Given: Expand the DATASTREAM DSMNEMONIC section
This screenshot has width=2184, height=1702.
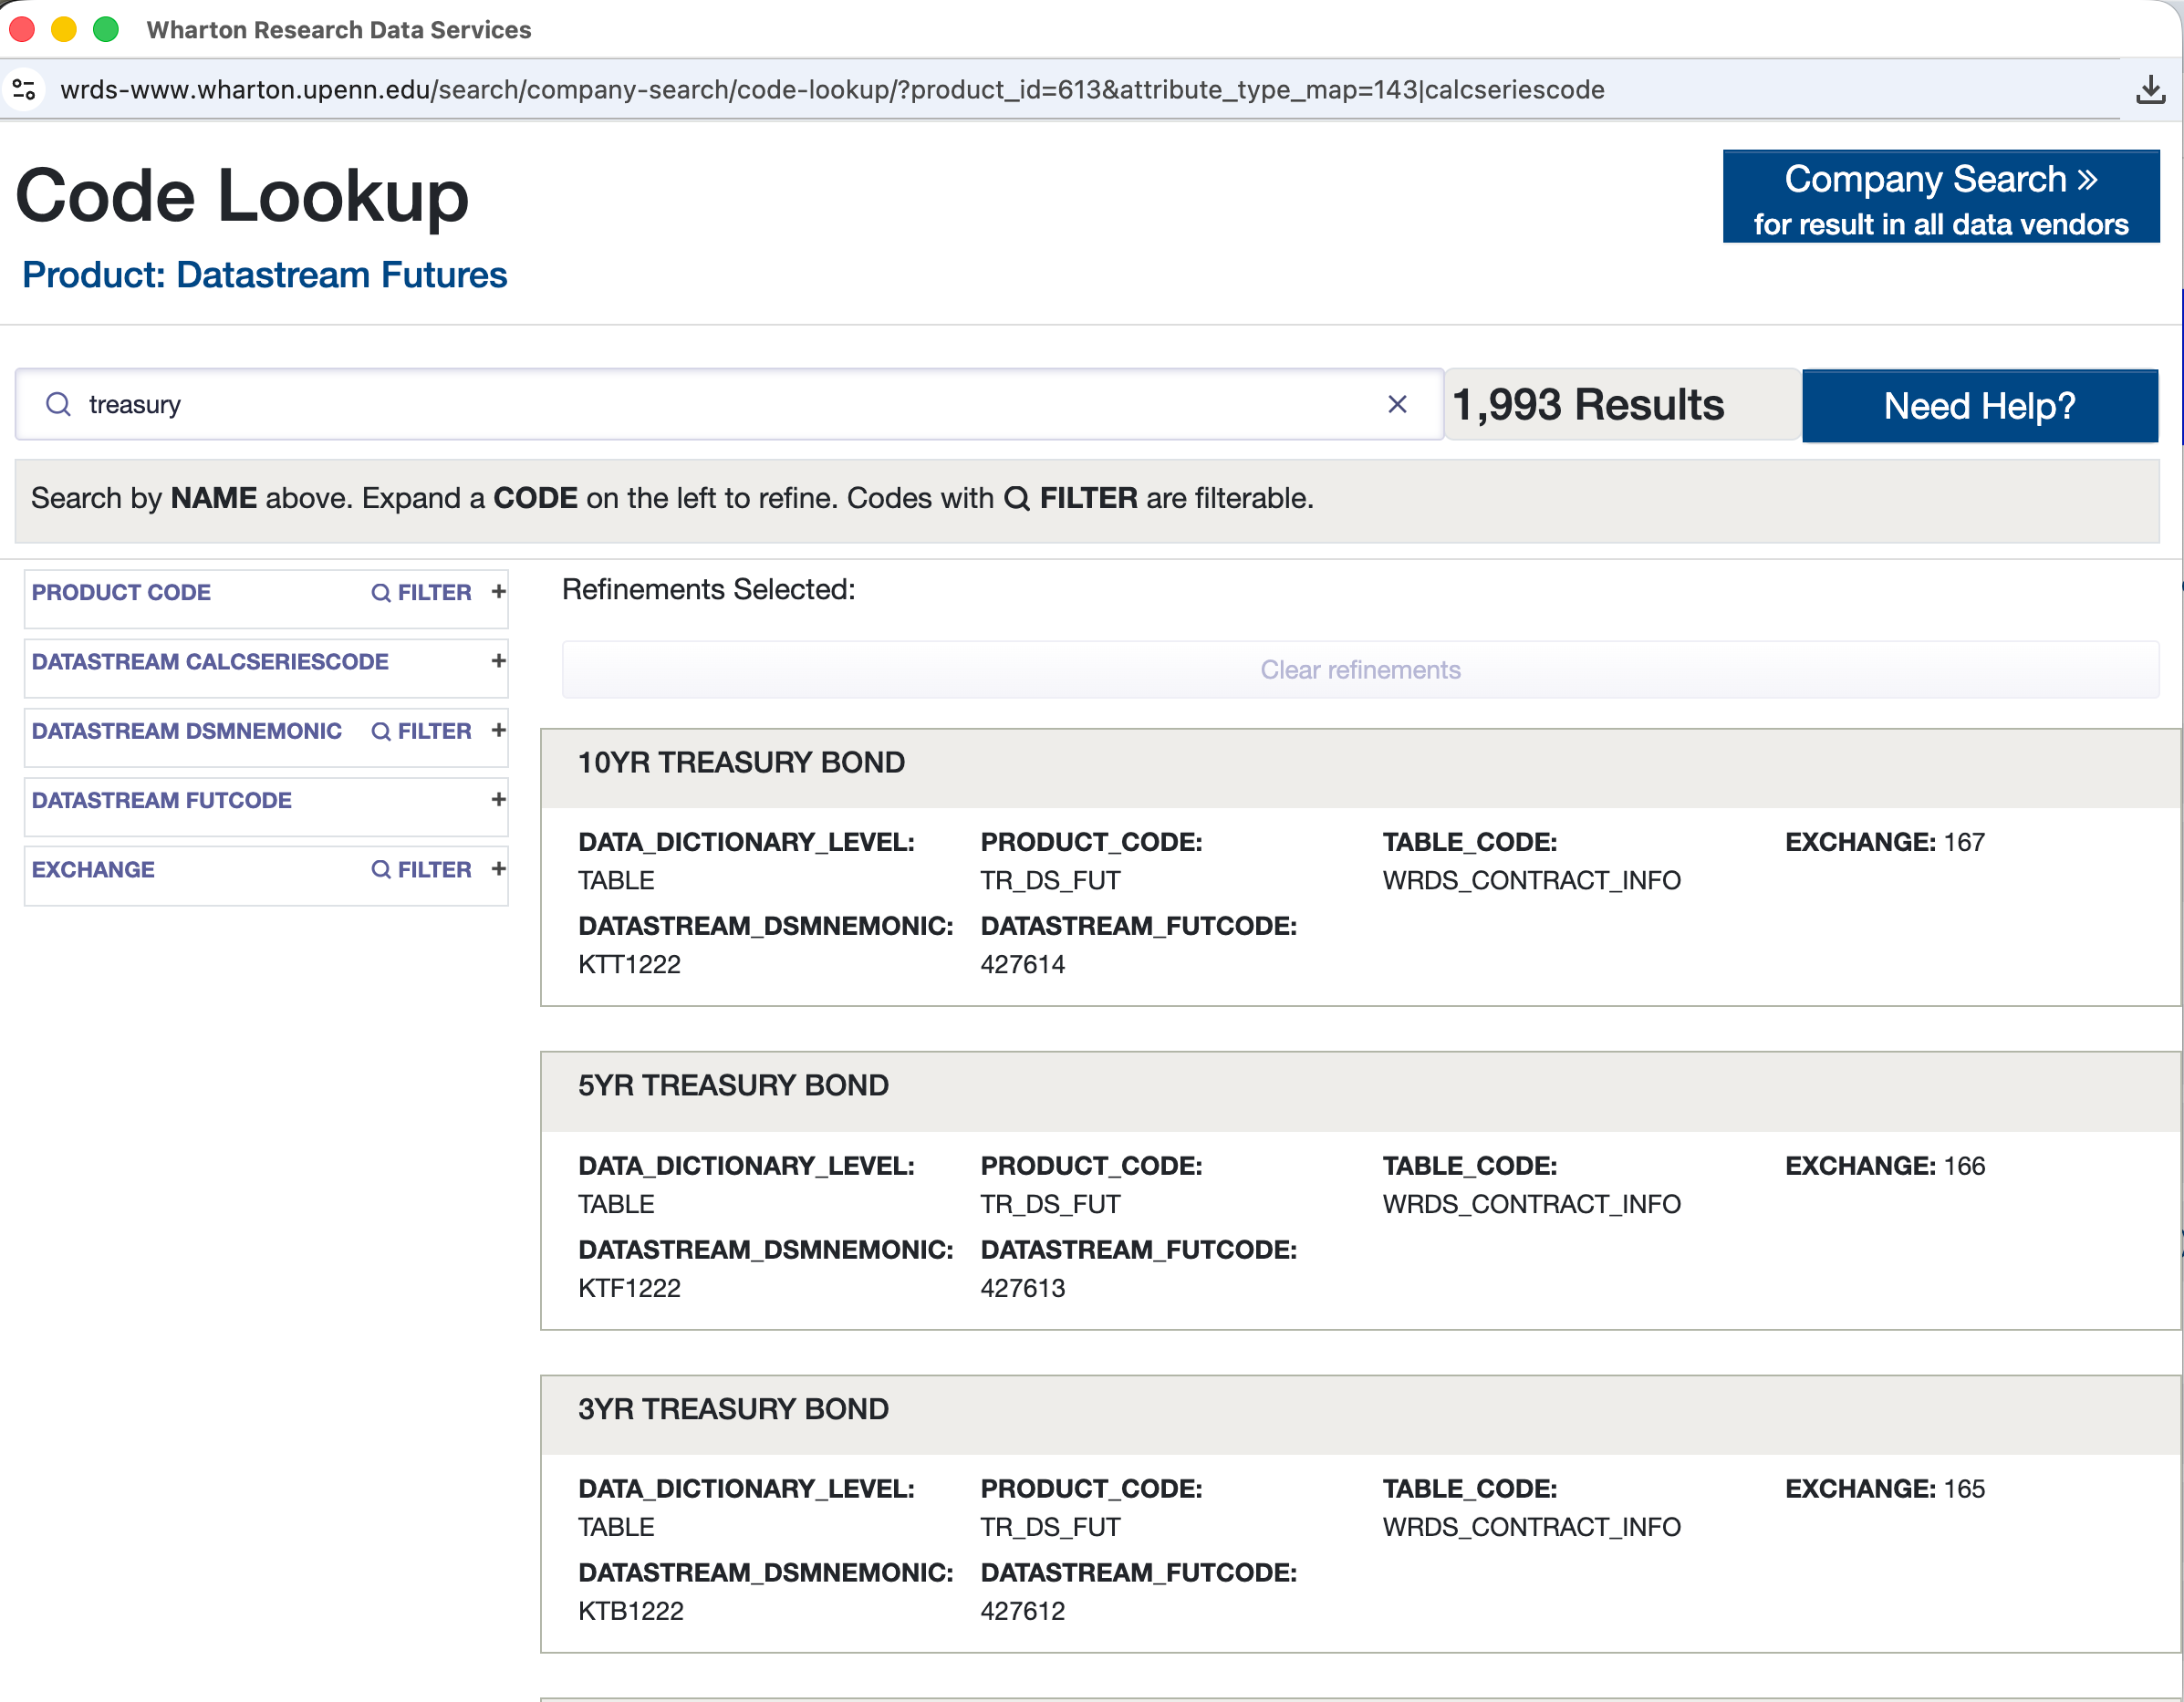Looking at the screenshot, I should (x=497, y=731).
